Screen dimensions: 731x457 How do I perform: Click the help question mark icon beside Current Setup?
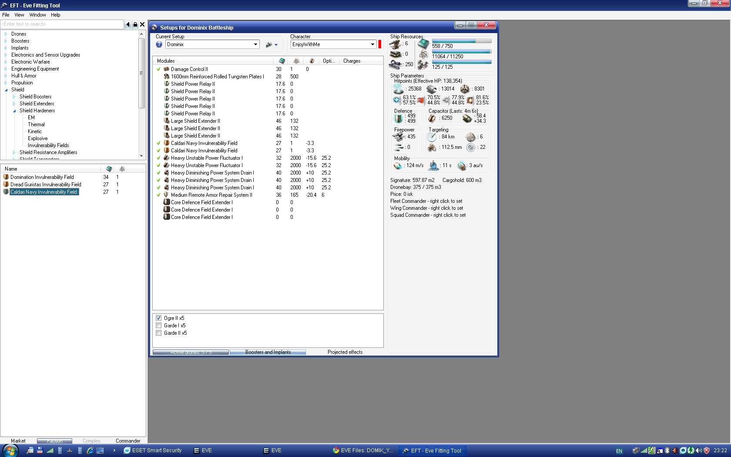[x=159, y=44]
